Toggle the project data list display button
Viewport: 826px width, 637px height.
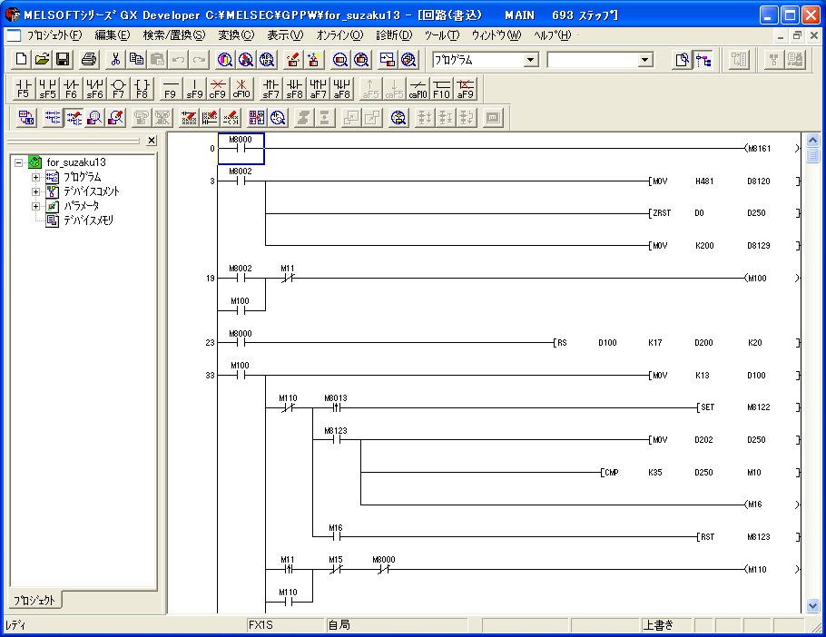[x=703, y=60]
